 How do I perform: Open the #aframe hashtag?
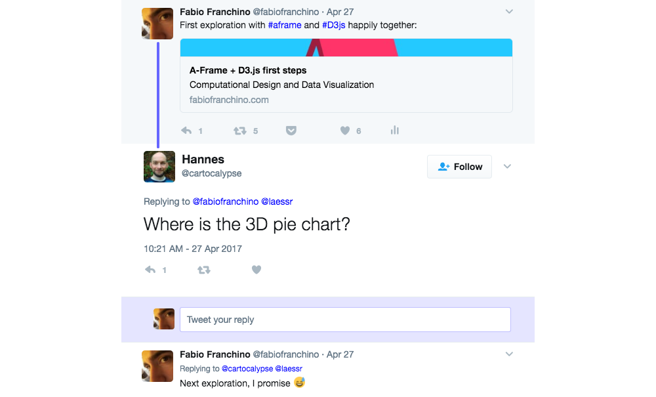click(285, 26)
